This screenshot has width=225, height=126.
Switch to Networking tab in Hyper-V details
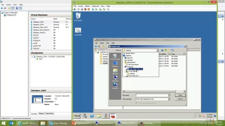click(50, 113)
